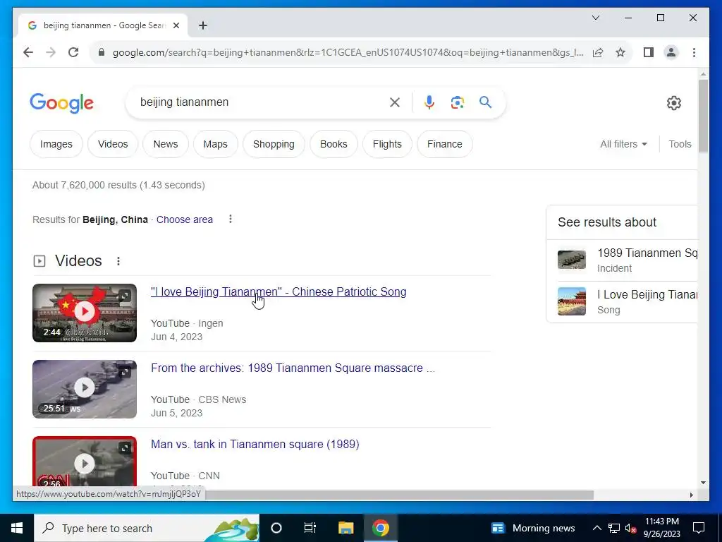Submit the search with the magnifier icon
722x542 pixels.
[485, 102]
